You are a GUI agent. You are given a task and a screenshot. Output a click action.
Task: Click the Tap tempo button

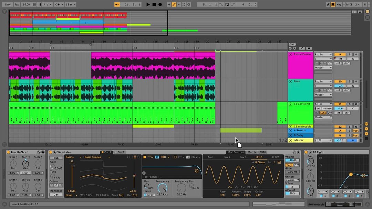coord(17,4)
